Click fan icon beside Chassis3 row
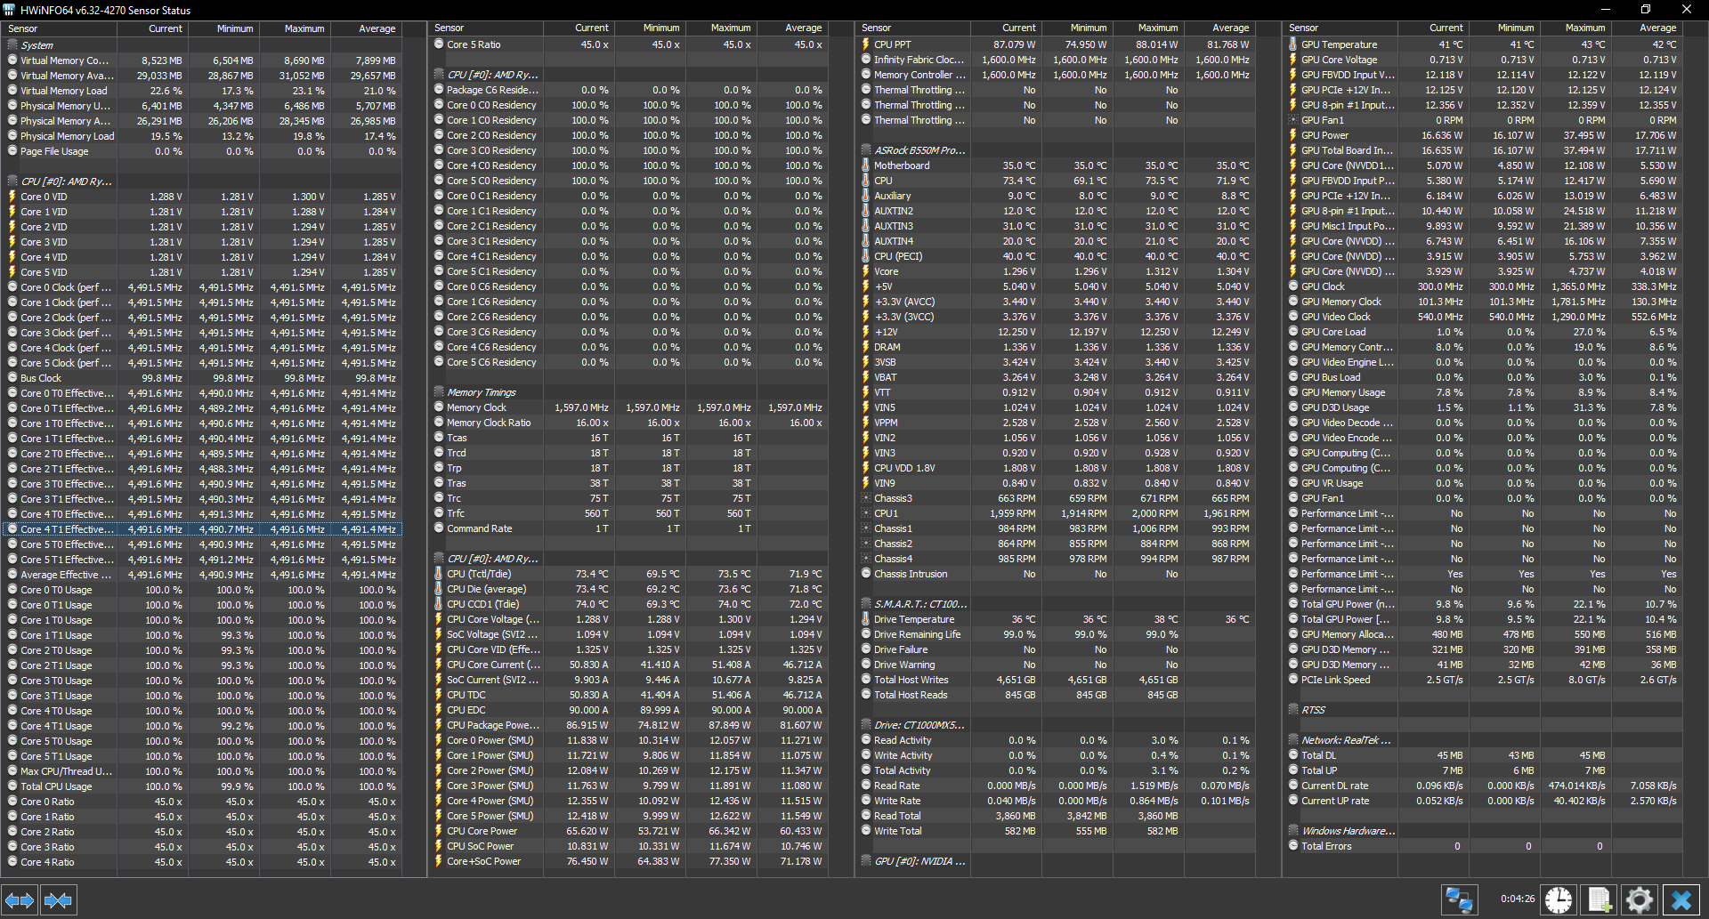The height and width of the screenshot is (919, 1709). (865, 498)
